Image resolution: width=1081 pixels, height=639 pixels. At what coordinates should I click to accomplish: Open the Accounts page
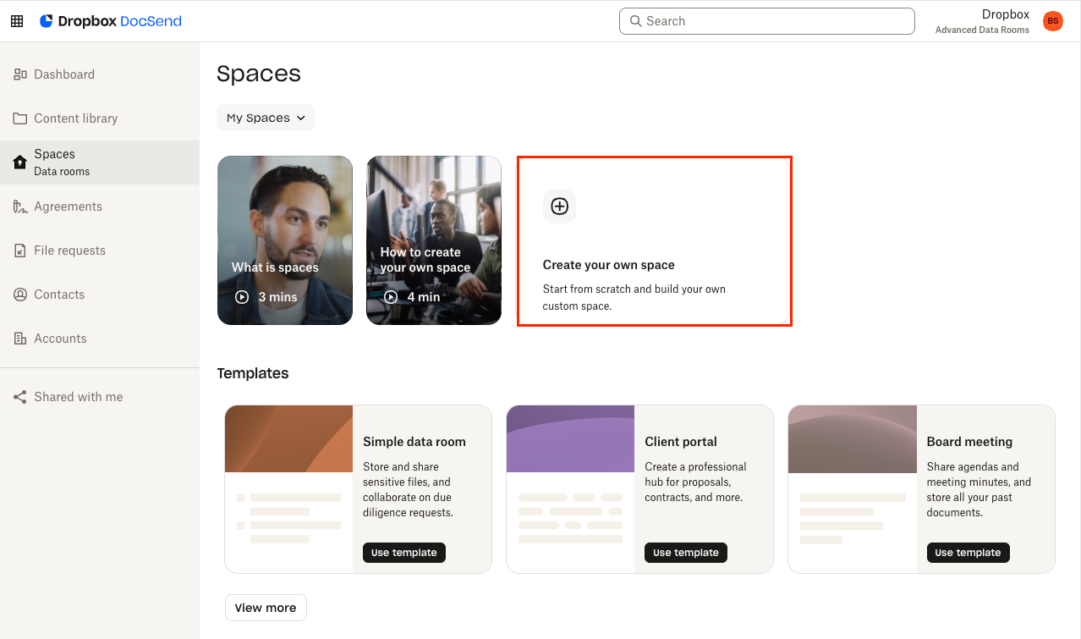pyautogui.click(x=60, y=339)
